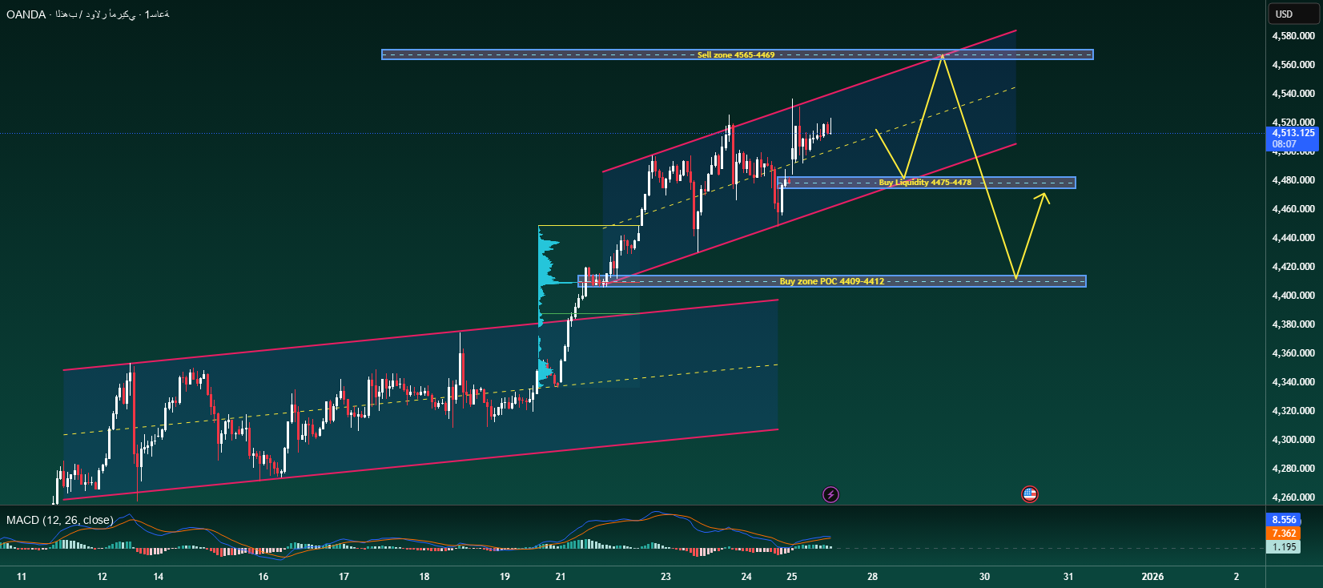
Task: Click the 4,400.000 price scale level
Action: [x=1293, y=296]
